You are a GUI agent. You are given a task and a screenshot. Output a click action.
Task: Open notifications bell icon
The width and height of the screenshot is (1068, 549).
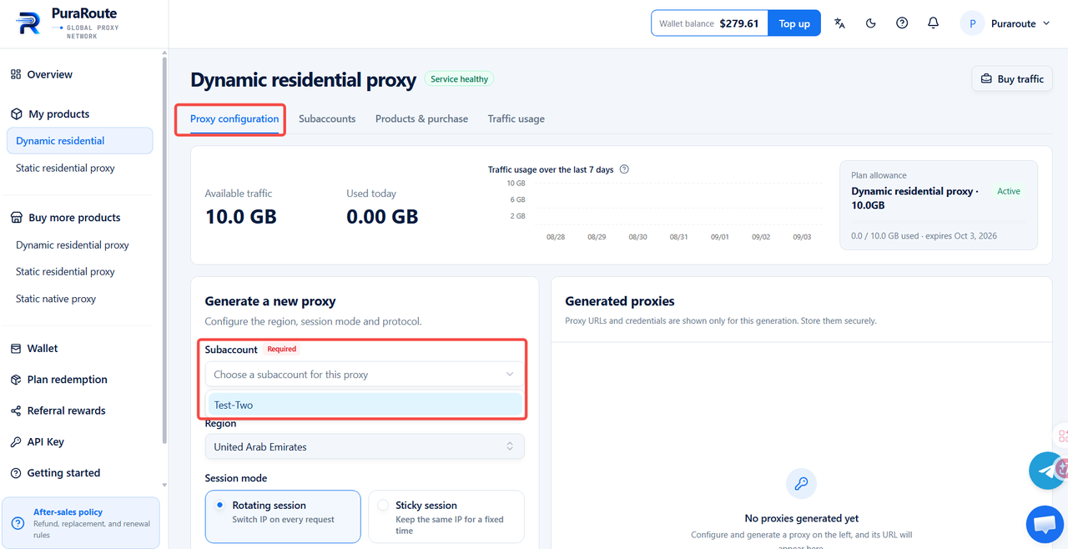934,23
